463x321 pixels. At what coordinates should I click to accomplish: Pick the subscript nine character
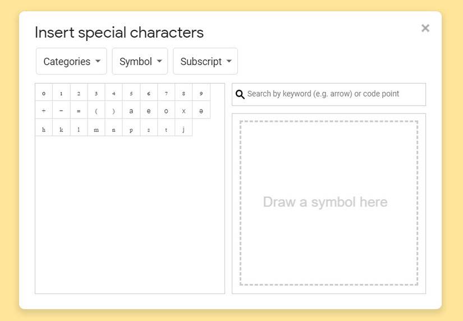(201, 93)
